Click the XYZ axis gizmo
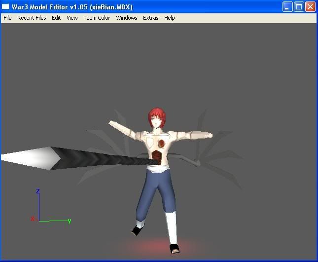 click(x=51, y=206)
